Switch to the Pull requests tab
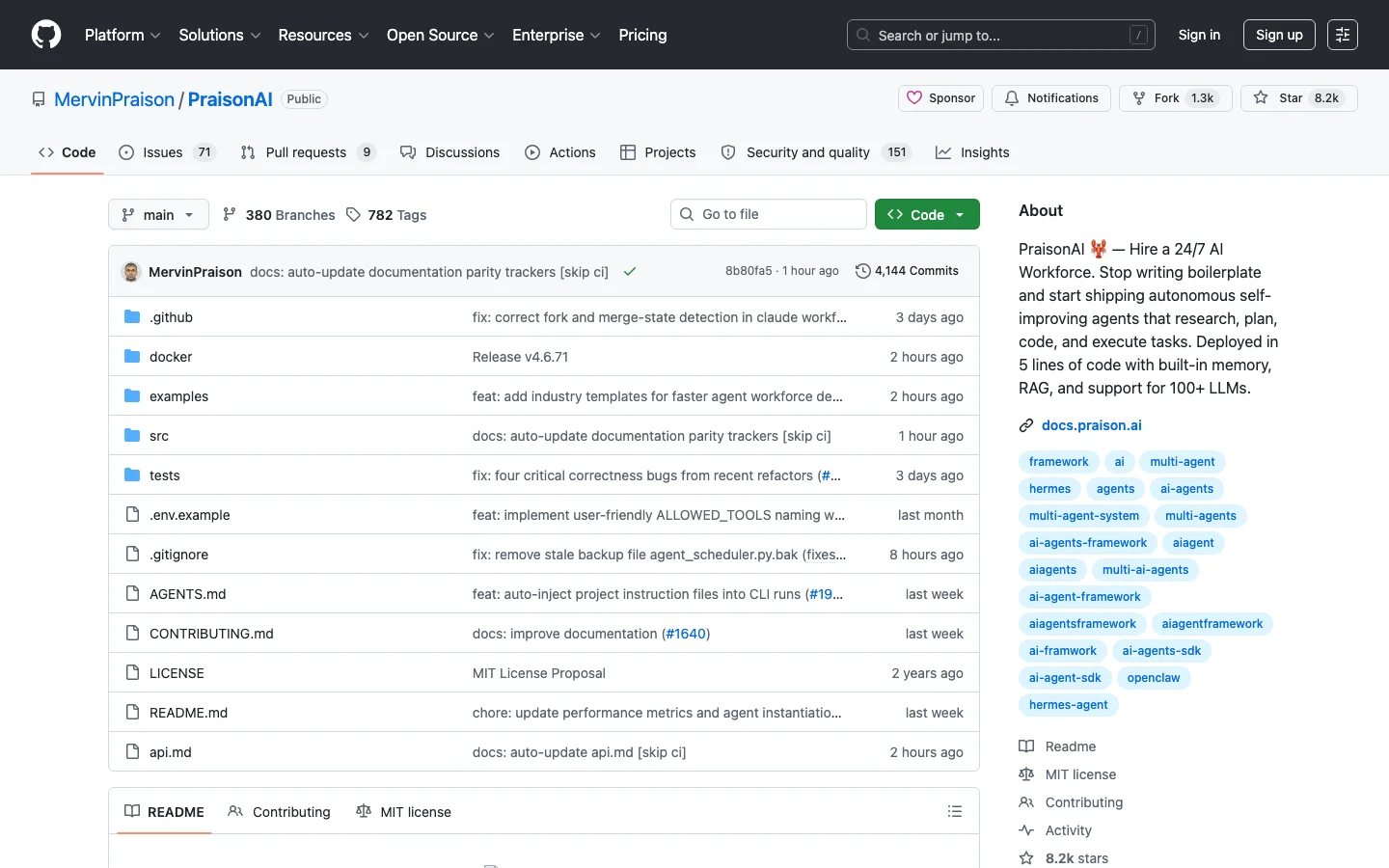 click(308, 152)
